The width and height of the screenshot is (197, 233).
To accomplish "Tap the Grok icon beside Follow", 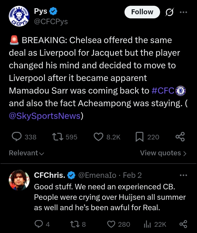I will (169, 12).
